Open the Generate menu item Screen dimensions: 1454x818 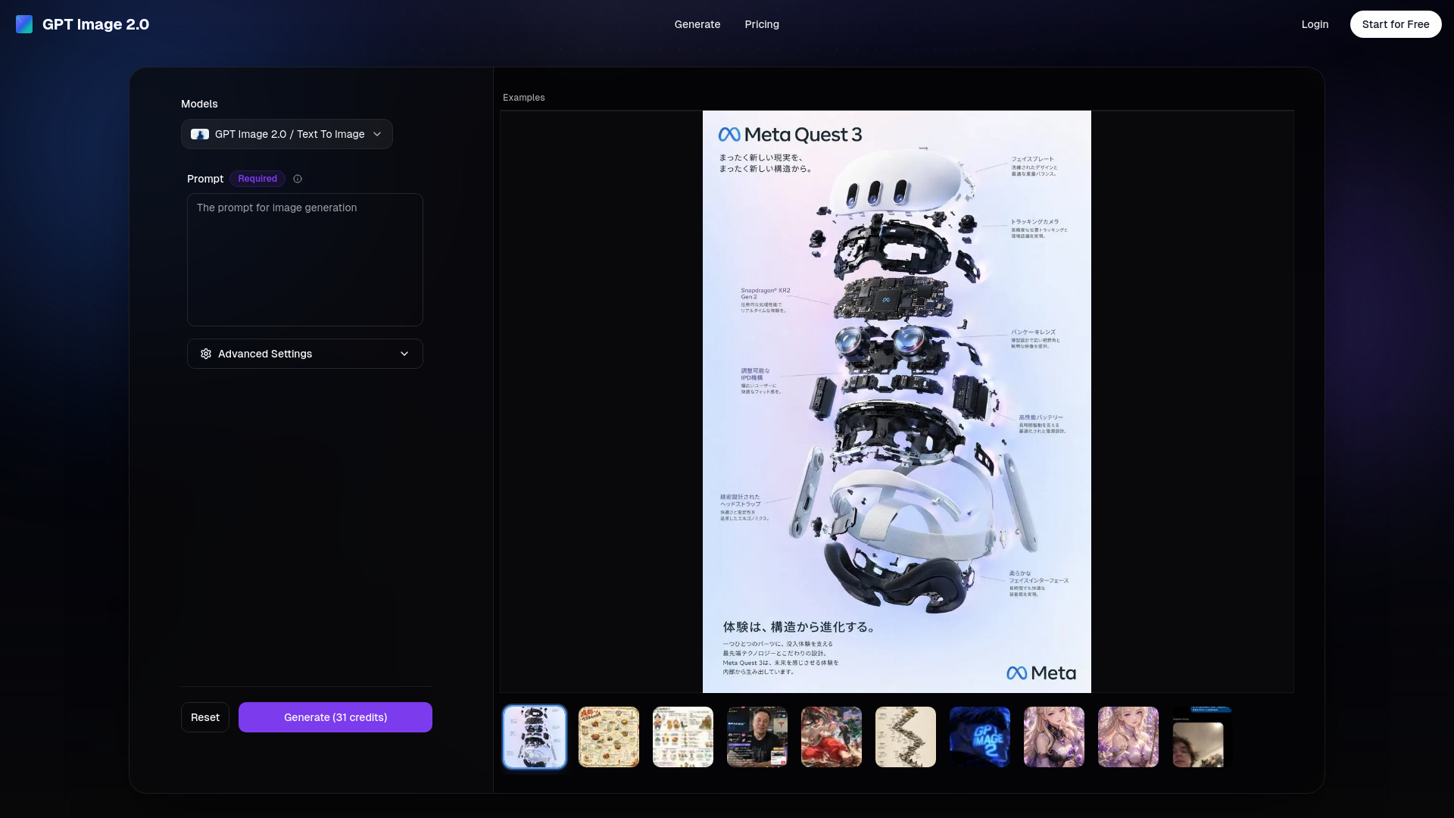697,24
